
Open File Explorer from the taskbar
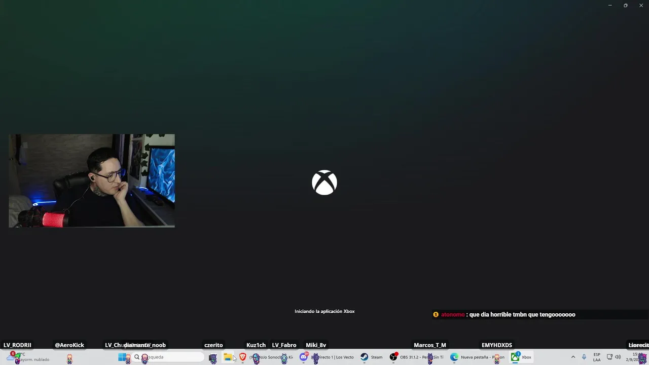point(228,357)
